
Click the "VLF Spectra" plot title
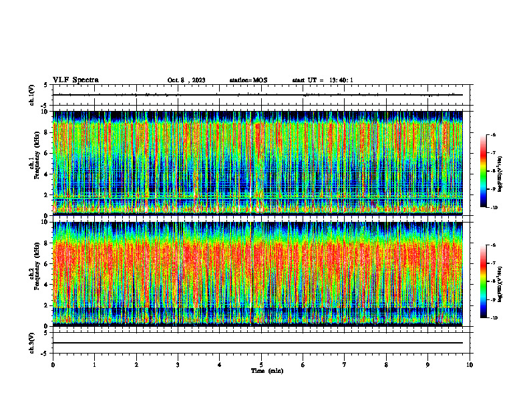coord(75,80)
